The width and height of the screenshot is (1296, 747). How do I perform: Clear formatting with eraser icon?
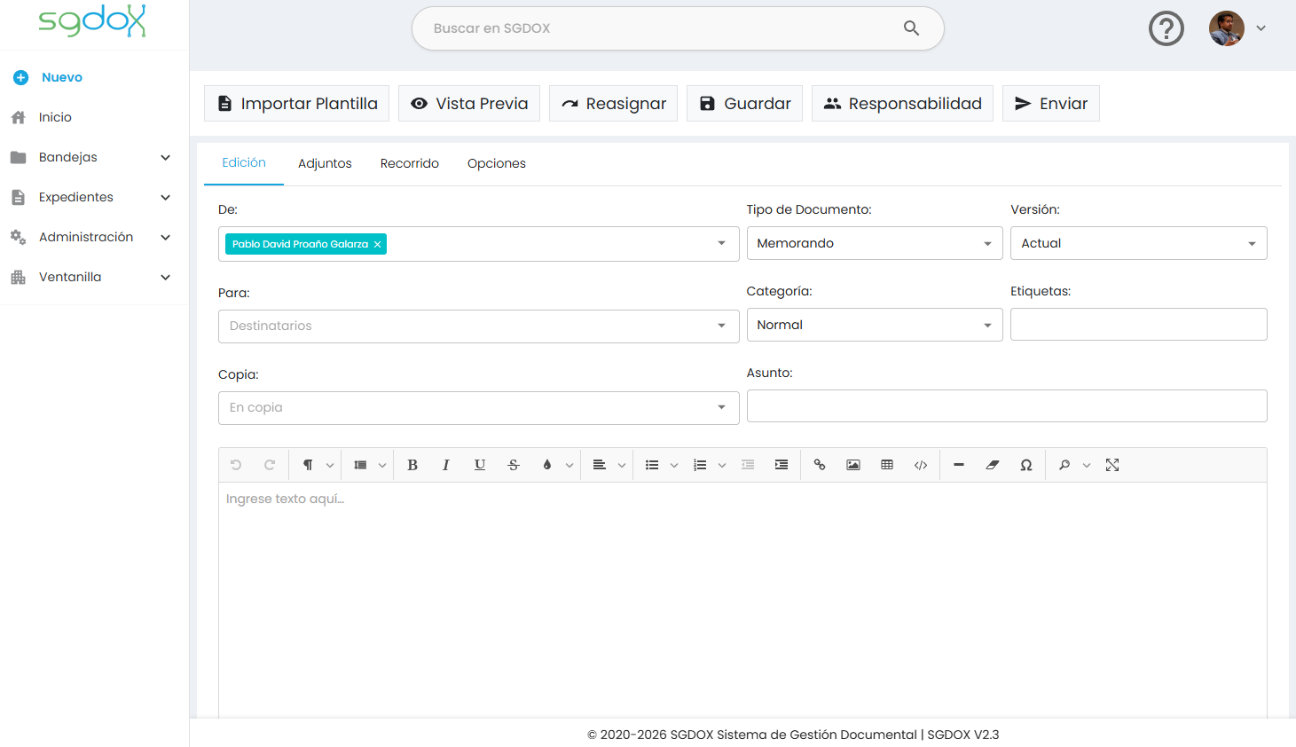coord(993,465)
